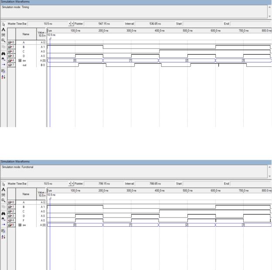Click the greyed full-screen icon in Timing window

click(x=3, y=47)
